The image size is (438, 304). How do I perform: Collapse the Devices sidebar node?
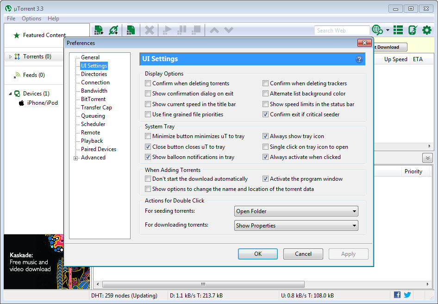point(10,94)
